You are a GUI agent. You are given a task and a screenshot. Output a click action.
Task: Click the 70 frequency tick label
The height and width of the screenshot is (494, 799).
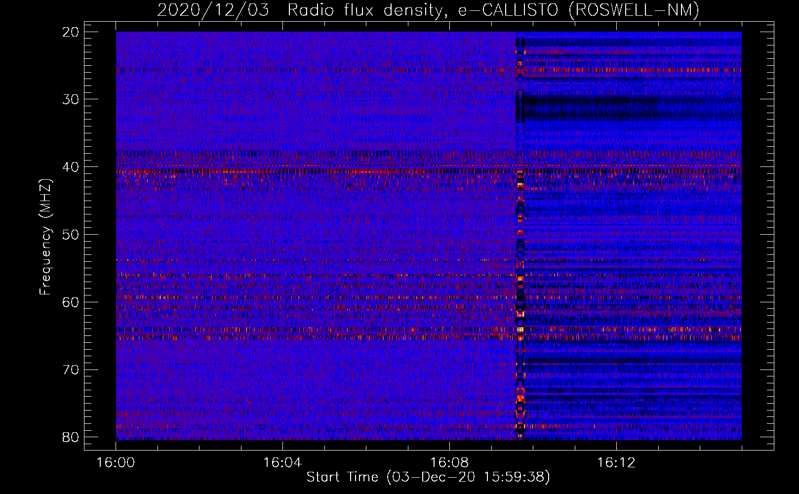[x=71, y=370]
